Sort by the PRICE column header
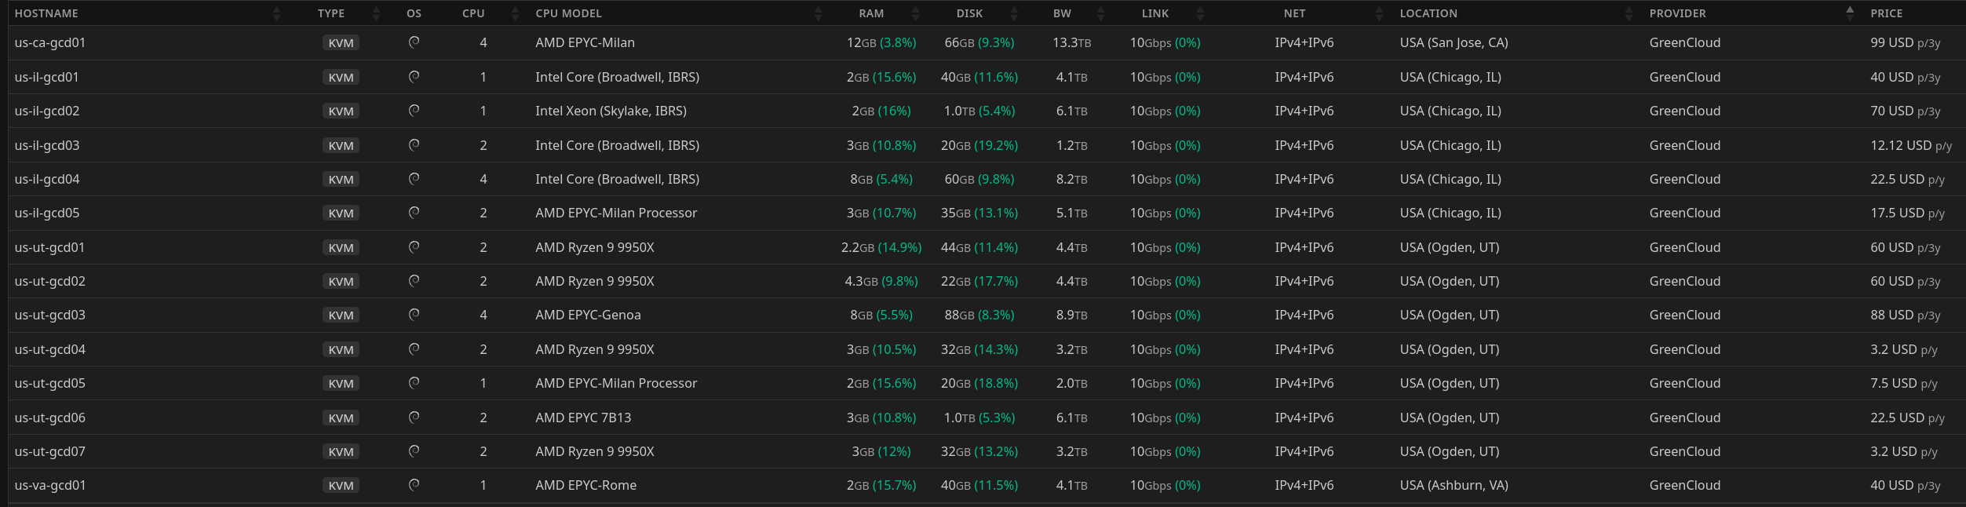The height and width of the screenshot is (507, 1966). pyautogui.click(x=1886, y=13)
